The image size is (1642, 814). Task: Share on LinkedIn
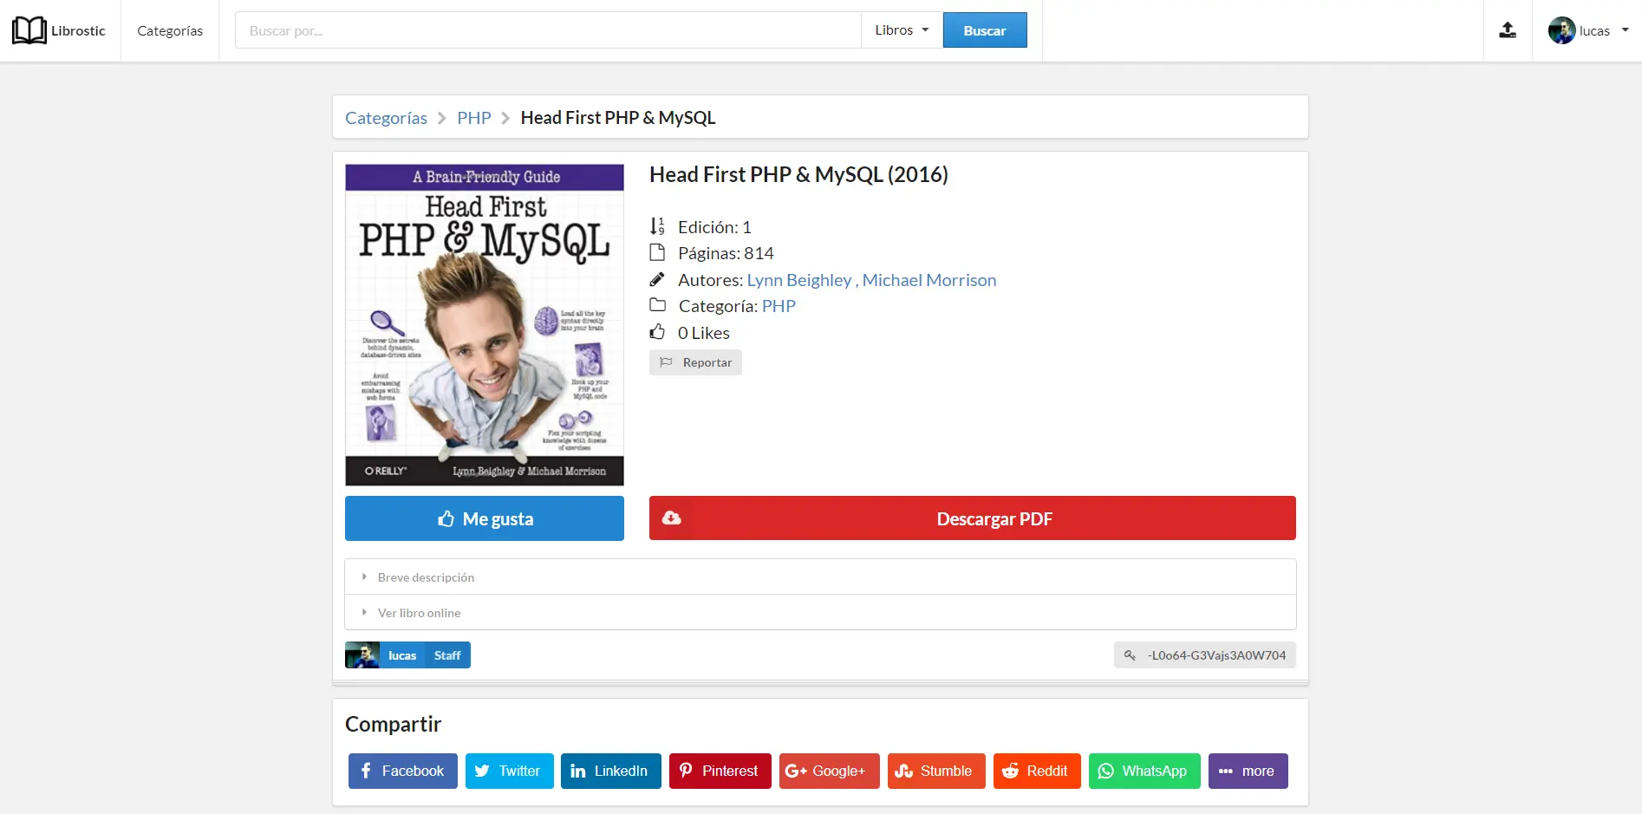pyautogui.click(x=611, y=771)
